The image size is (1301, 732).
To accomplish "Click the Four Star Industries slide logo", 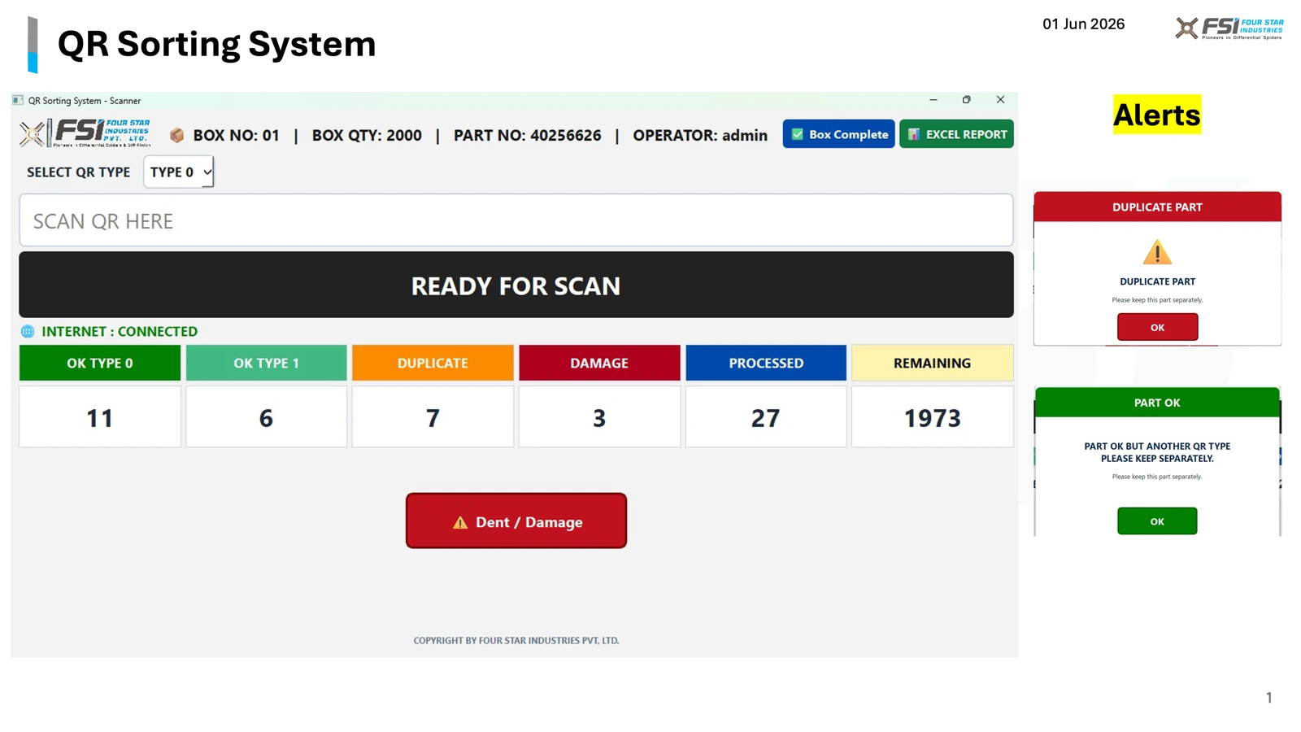I will pyautogui.click(x=1229, y=28).
